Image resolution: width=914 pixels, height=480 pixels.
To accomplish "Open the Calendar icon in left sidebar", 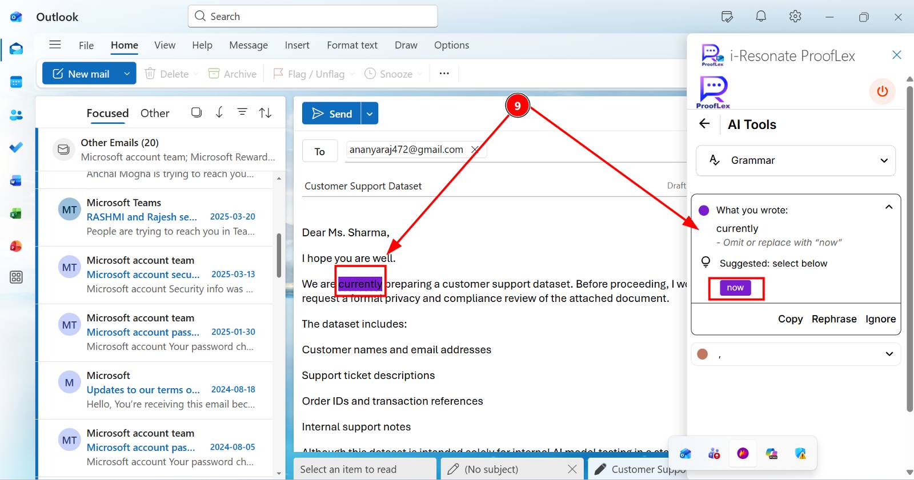I will (16, 82).
